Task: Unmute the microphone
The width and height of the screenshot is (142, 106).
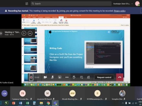Action: (52, 77)
